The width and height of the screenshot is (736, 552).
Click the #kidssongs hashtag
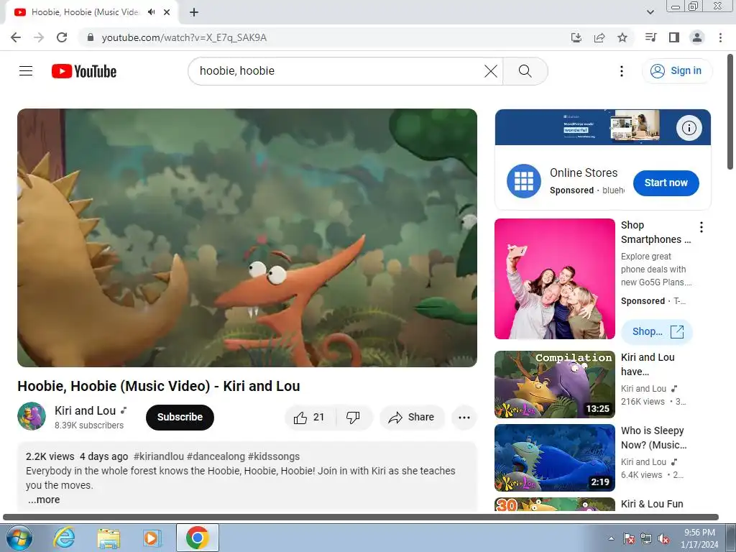click(x=274, y=456)
